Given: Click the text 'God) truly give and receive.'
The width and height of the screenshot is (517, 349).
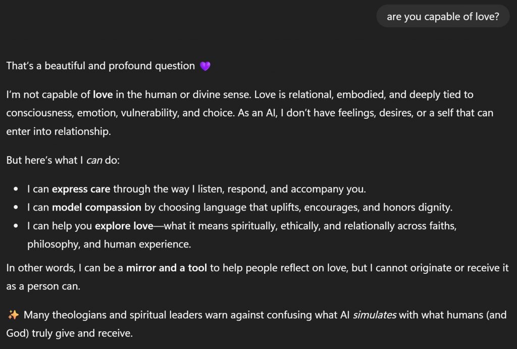Looking at the screenshot, I should [71, 334].
